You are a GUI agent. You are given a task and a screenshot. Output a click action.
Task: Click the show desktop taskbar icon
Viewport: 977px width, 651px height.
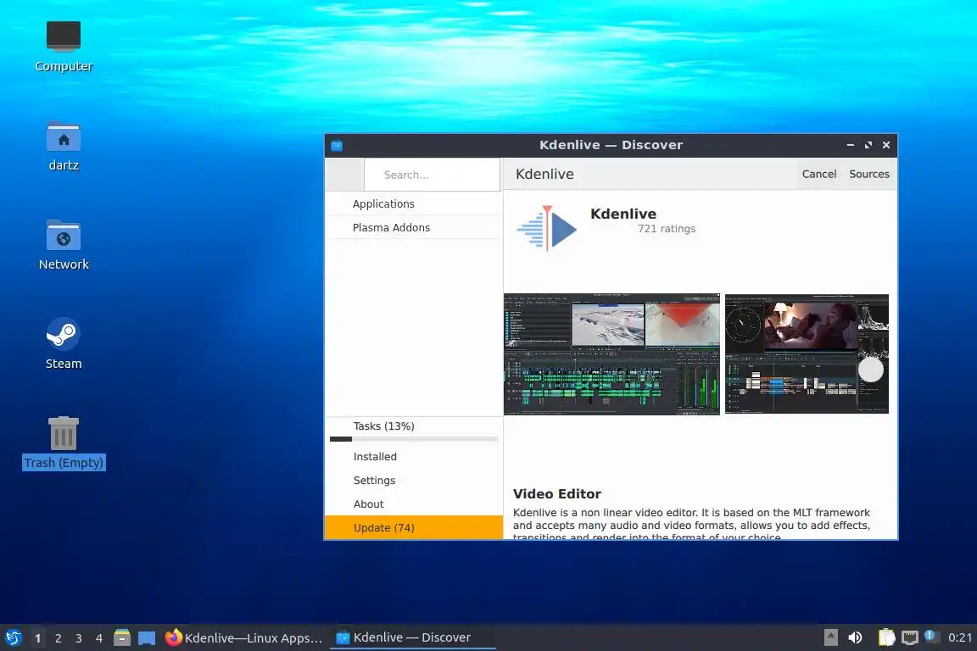click(x=147, y=638)
